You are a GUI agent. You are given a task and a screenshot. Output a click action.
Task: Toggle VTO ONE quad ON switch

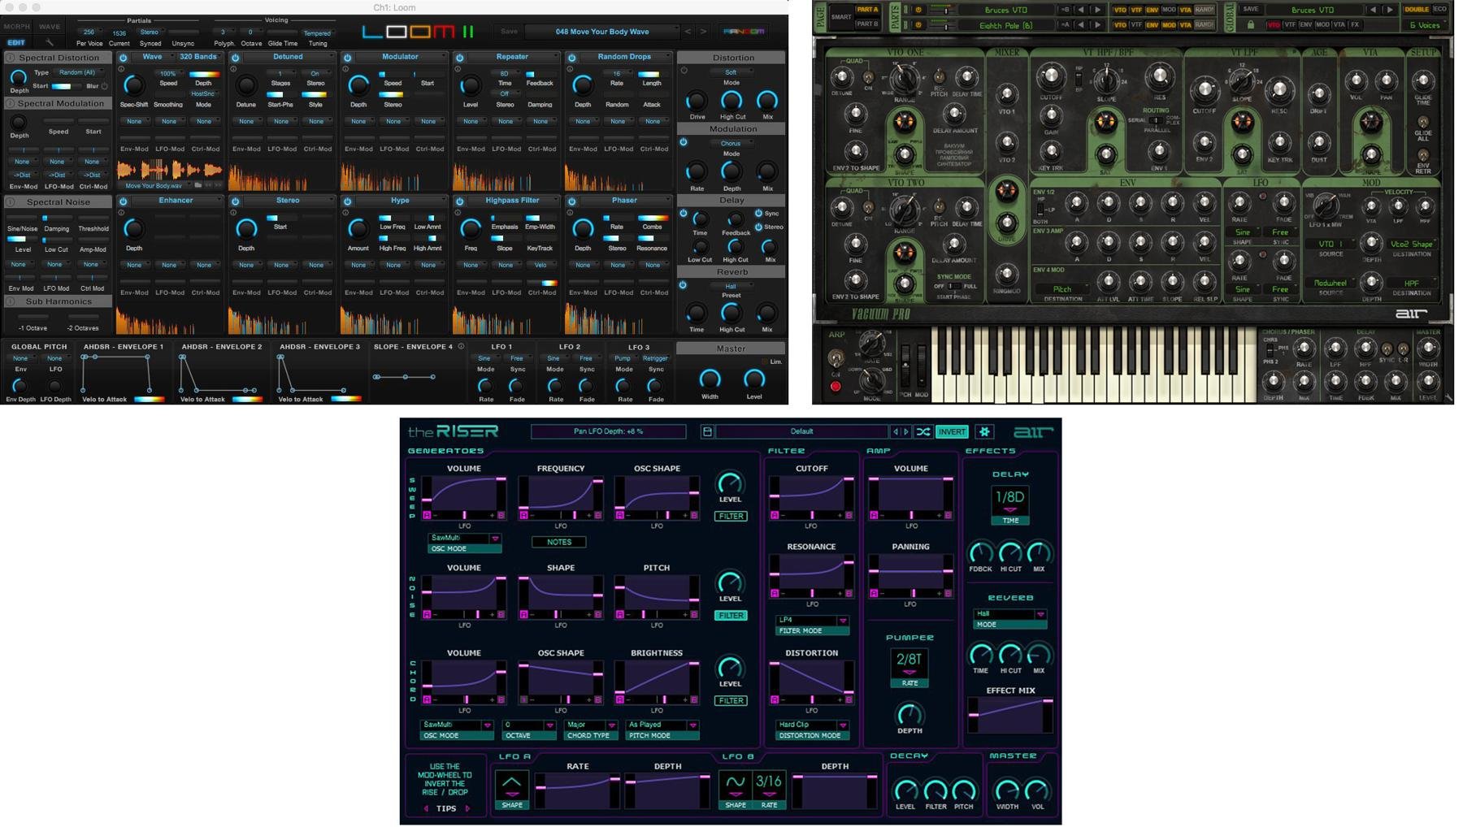click(868, 77)
